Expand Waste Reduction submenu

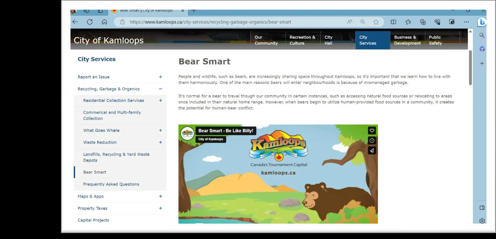[160, 142]
